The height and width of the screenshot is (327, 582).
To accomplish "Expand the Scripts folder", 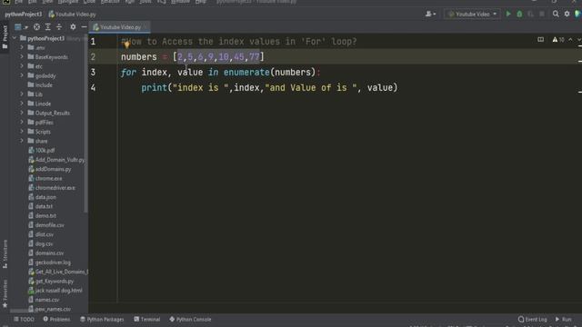I will point(22,132).
